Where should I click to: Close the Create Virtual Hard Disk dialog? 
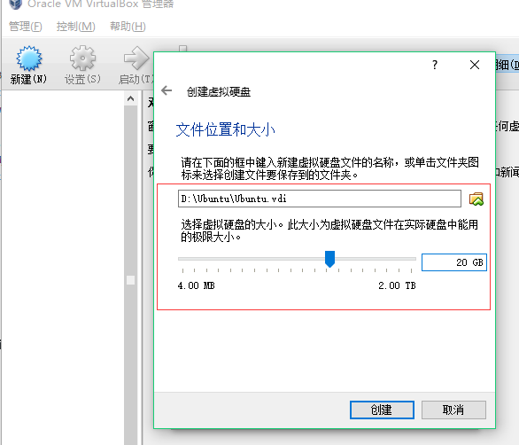pyautogui.click(x=475, y=65)
